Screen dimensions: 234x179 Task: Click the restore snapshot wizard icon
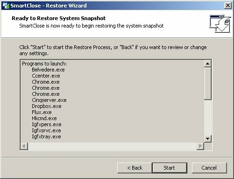[x=220, y=23]
